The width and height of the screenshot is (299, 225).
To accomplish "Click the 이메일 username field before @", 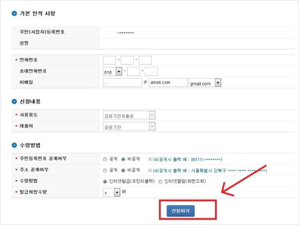I will pyautogui.click(x=123, y=83).
